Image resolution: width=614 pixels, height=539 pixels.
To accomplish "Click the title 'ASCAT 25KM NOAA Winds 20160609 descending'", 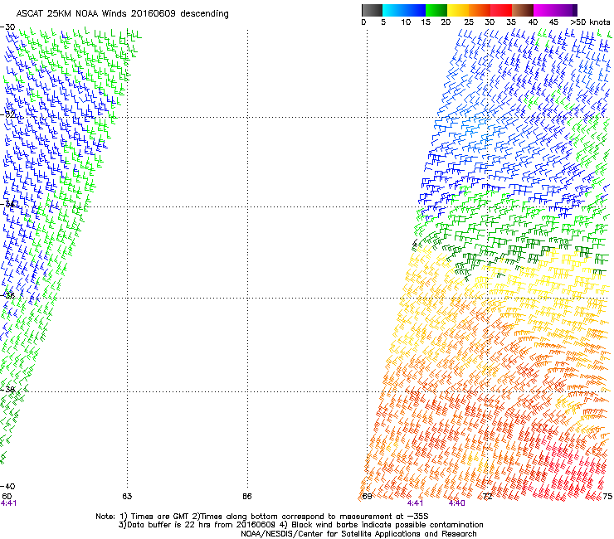I will (x=122, y=14).
